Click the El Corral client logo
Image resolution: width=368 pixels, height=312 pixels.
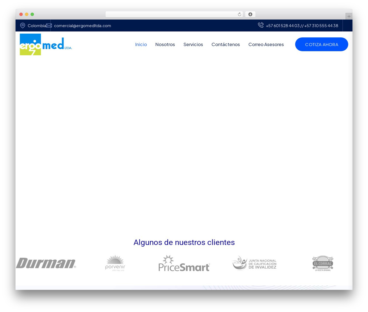pyautogui.click(x=323, y=263)
